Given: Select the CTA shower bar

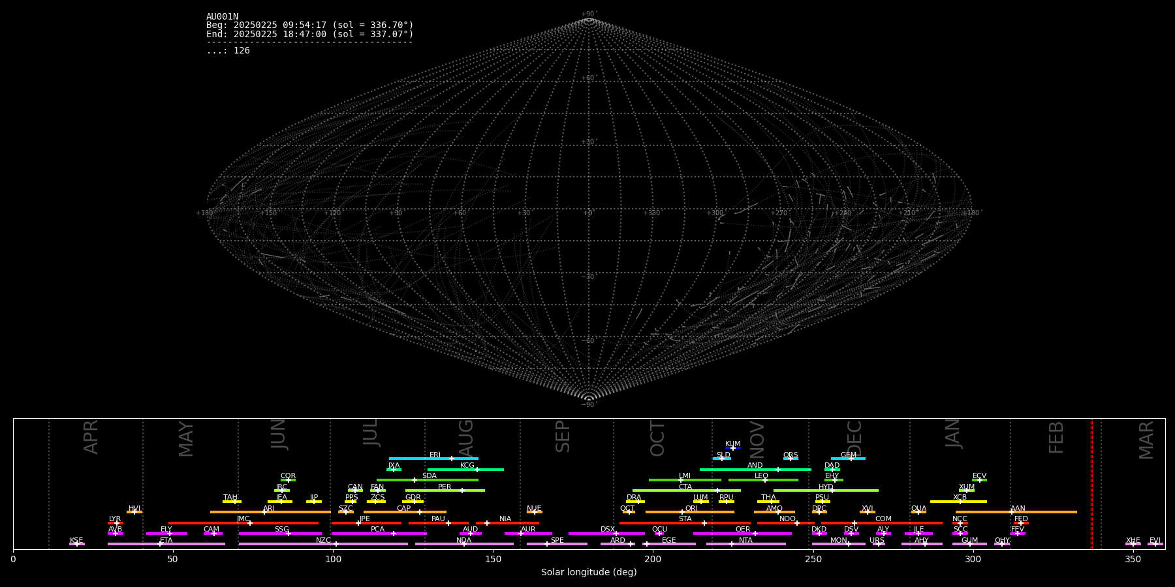Looking at the screenshot, I should [x=687, y=490].
